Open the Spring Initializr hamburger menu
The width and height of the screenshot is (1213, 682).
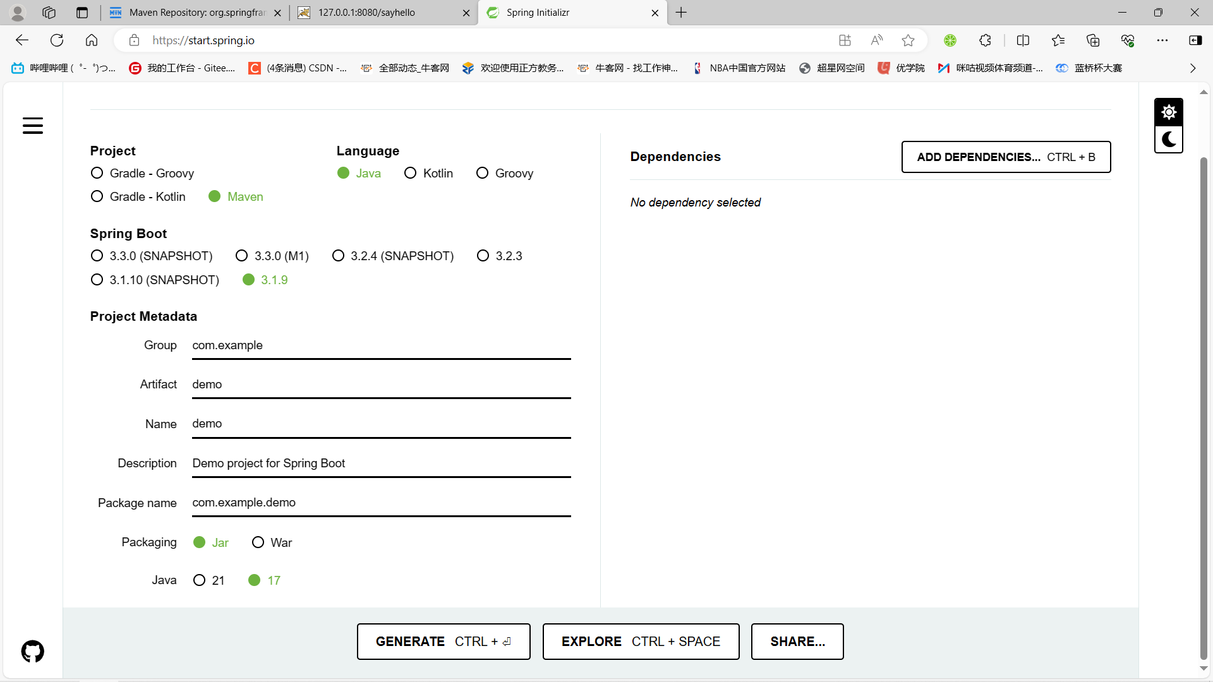pos(33,126)
